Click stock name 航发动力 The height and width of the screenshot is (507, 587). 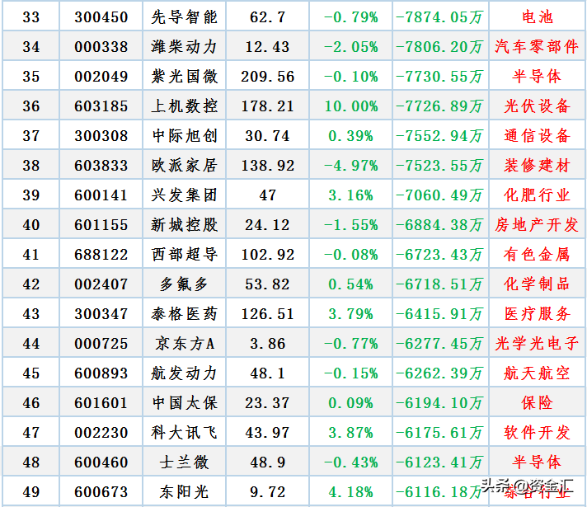184,373
